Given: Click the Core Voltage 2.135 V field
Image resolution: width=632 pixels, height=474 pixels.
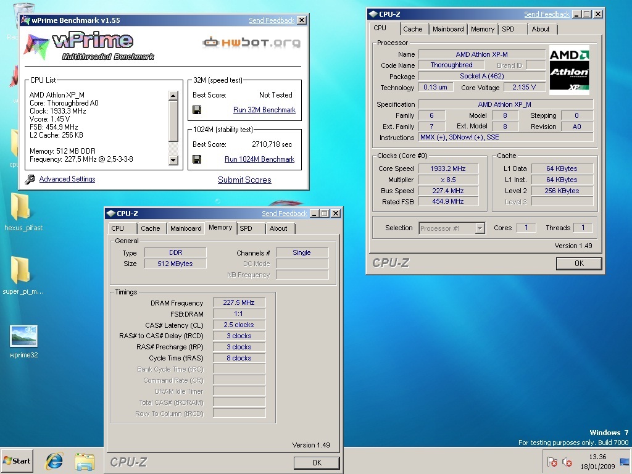Looking at the screenshot, I should [524, 87].
